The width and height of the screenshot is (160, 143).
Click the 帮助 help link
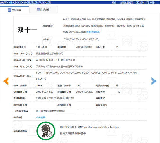click(x=114, y=2)
